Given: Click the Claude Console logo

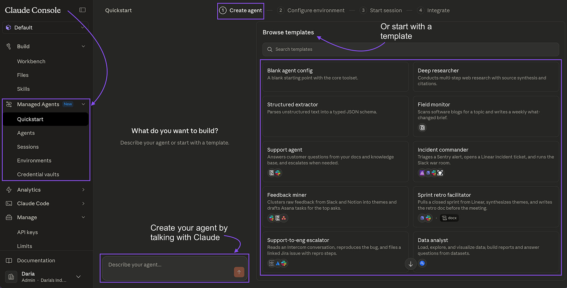Looking at the screenshot, I should click(33, 10).
